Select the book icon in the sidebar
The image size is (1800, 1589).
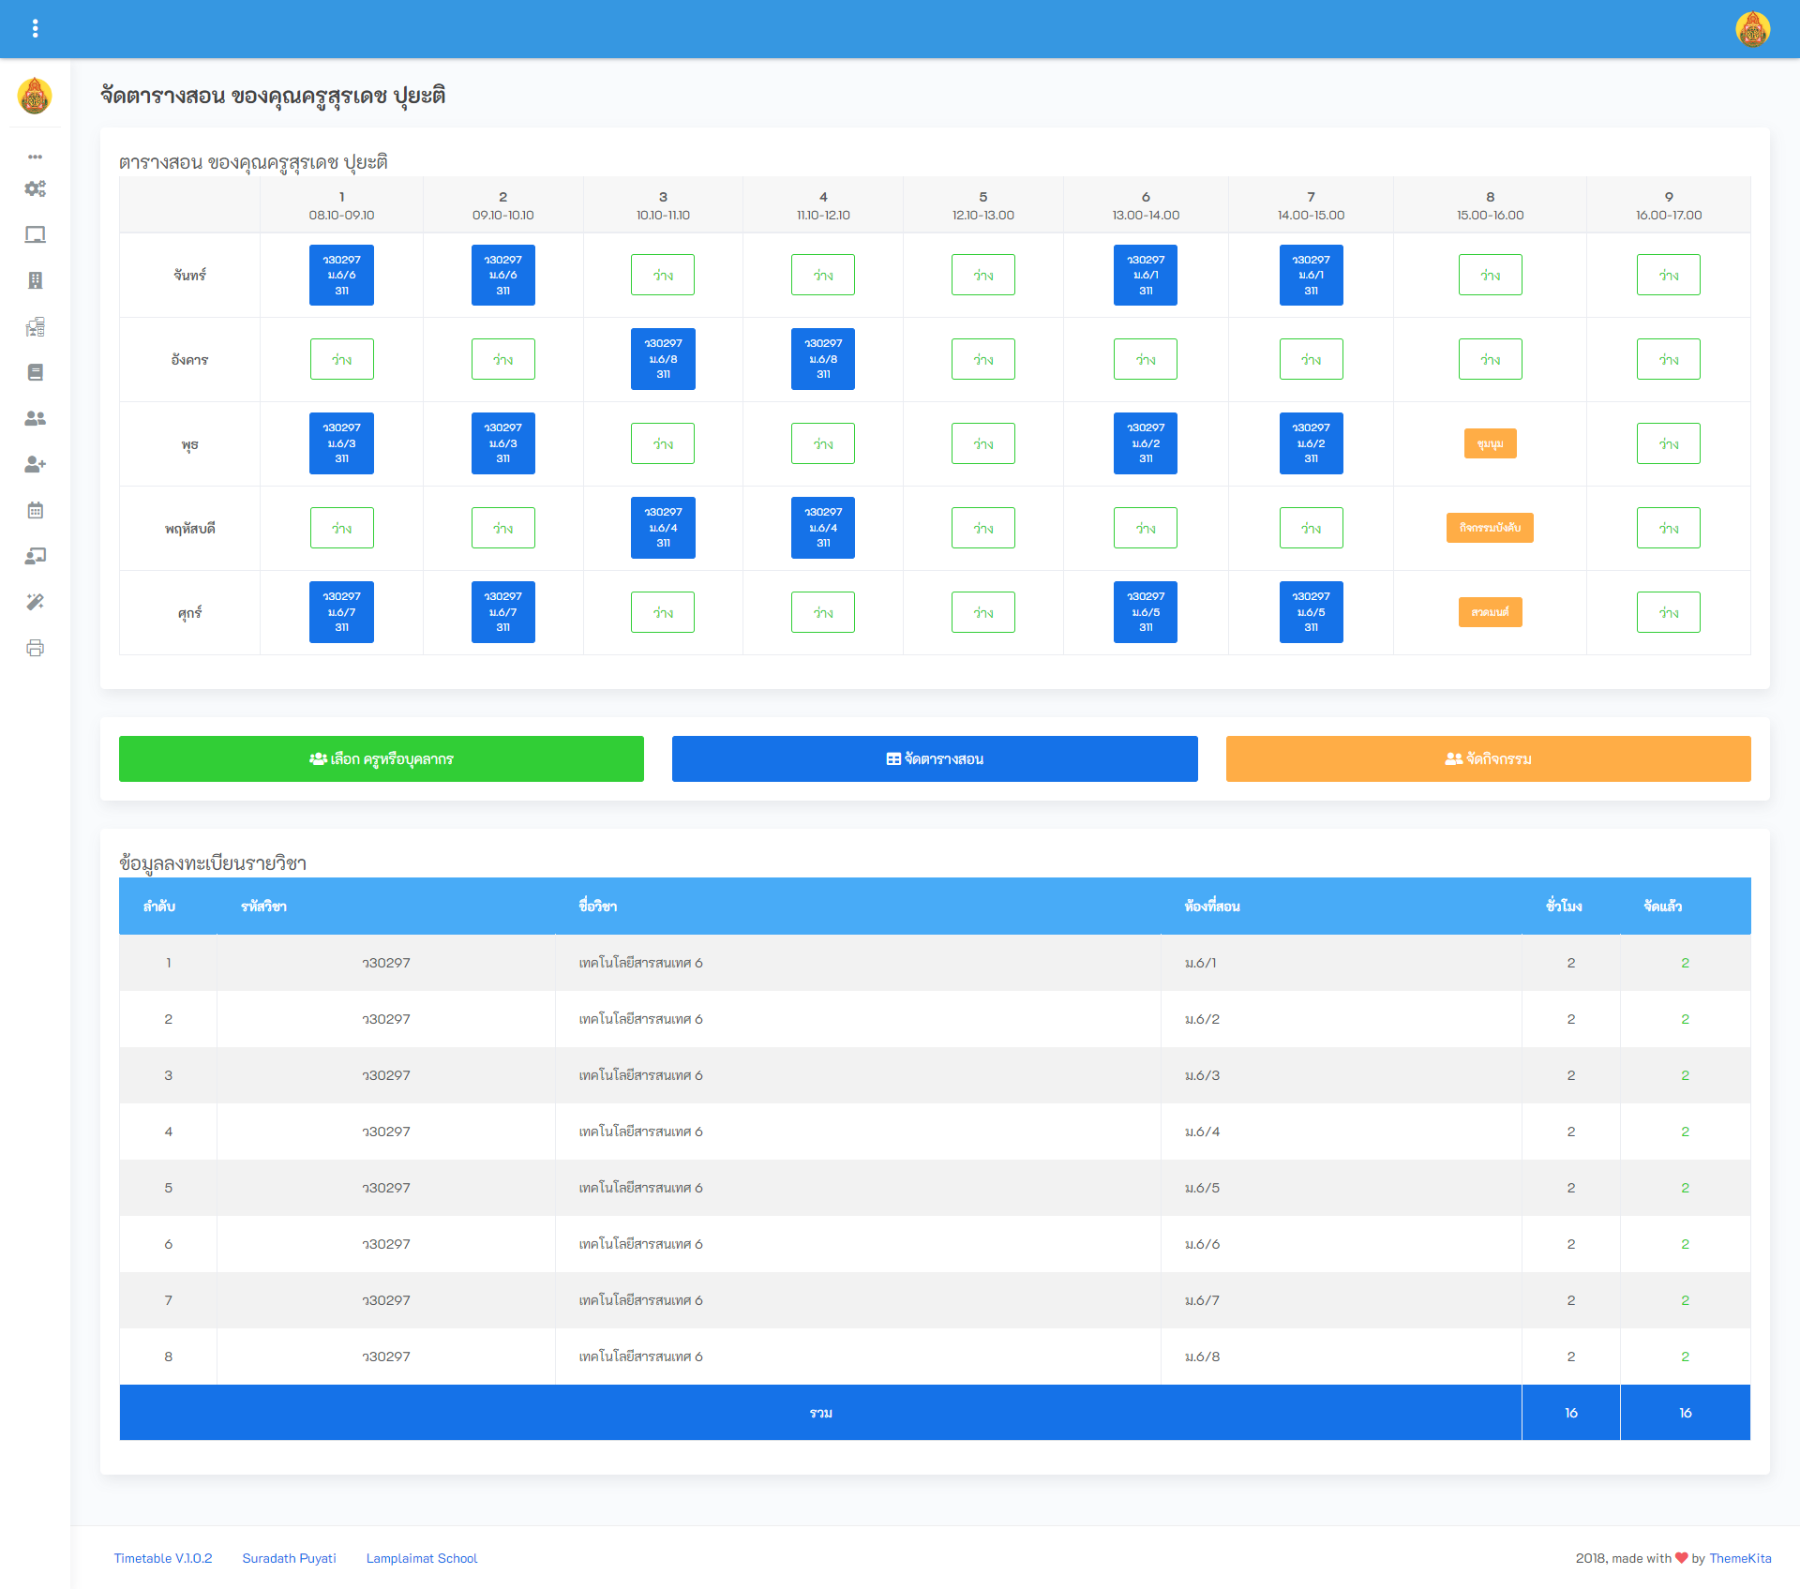click(36, 372)
